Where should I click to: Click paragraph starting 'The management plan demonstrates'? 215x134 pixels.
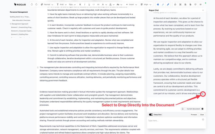pyautogui.click(x=90, y=74)
